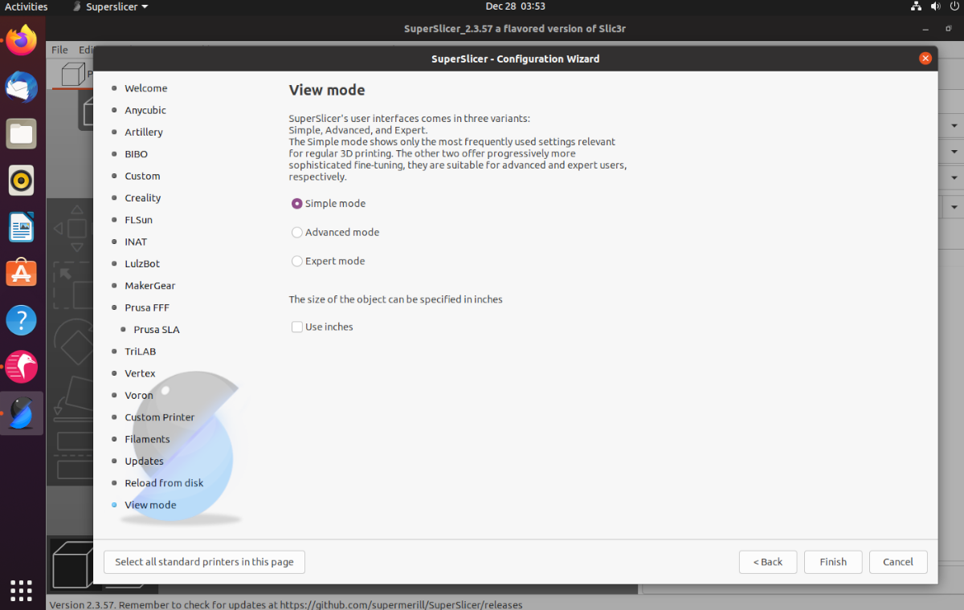This screenshot has height=610, width=964.
Task: Go to the Welcome wizard page
Action: (x=146, y=88)
